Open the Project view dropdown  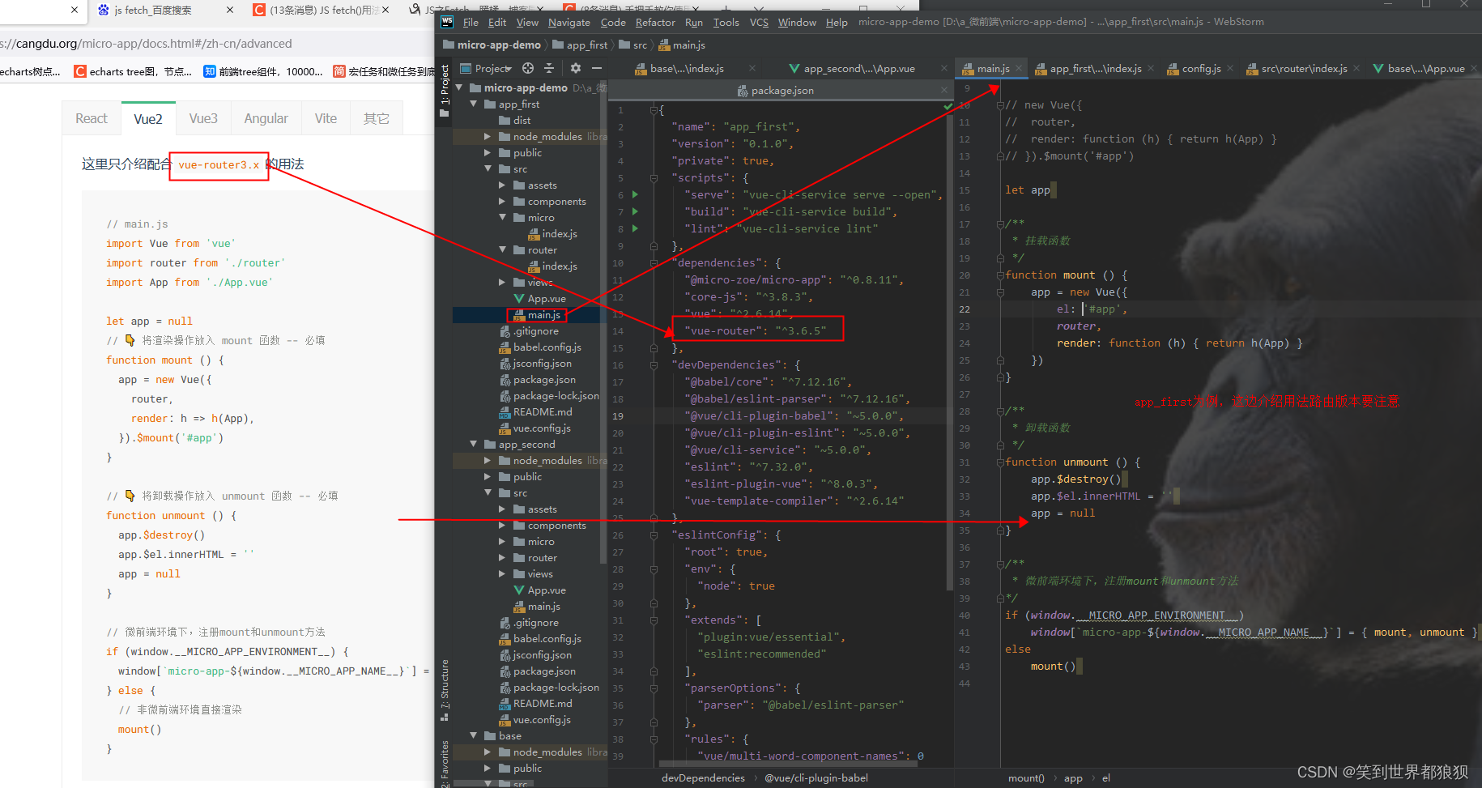click(x=487, y=69)
